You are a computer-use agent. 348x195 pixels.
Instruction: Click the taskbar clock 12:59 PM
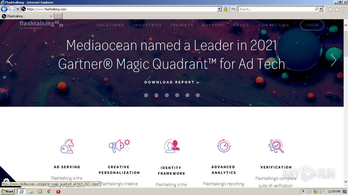pos(334,191)
